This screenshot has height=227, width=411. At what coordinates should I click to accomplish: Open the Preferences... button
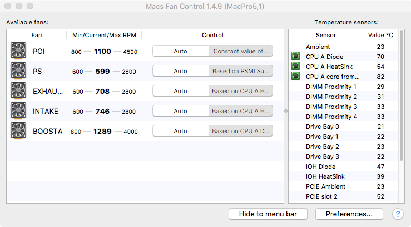(349, 214)
